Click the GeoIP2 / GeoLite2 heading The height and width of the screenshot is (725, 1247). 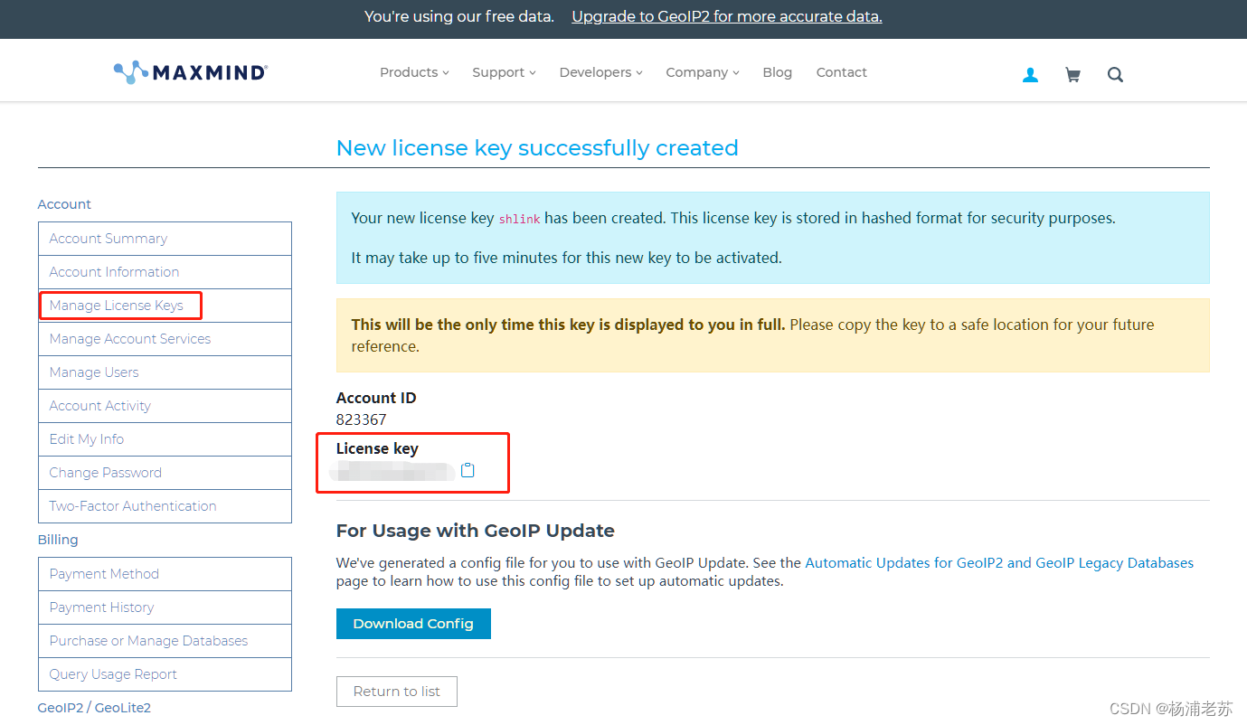tap(94, 708)
